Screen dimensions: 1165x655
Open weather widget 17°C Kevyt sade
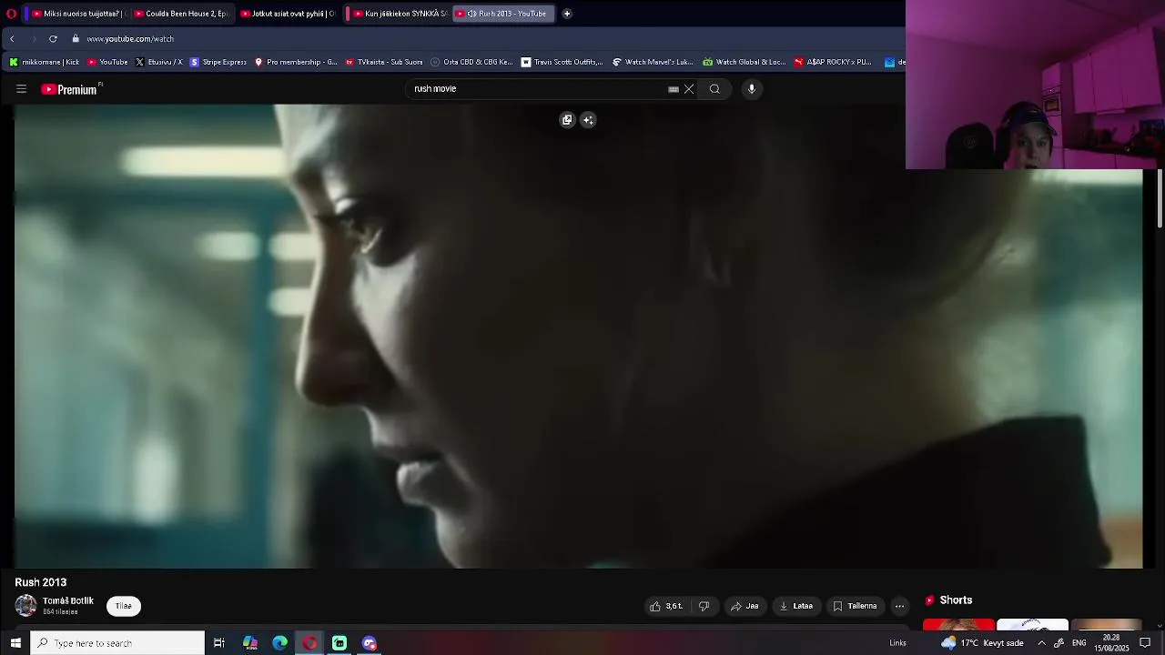click(x=982, y=643)
